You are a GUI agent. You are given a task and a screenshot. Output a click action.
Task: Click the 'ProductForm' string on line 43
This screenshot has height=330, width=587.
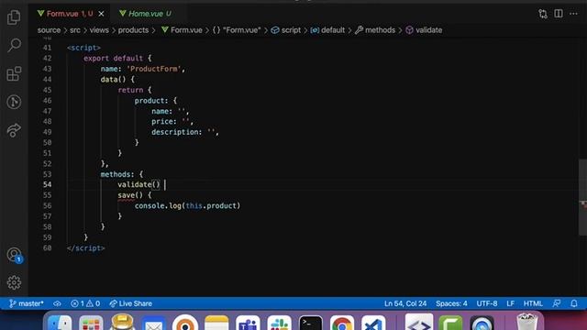(x=154, y=69)
